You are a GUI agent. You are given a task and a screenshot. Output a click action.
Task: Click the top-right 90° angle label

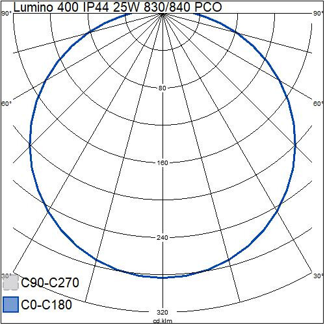(x=318, y=14)
